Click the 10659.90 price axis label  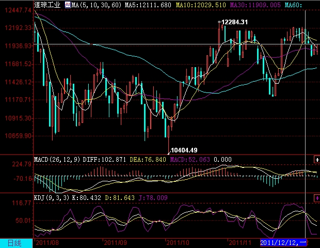(18, 136)
